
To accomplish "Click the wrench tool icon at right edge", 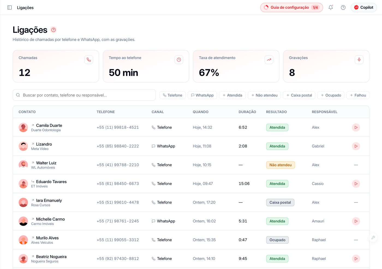I will (373, 238).
